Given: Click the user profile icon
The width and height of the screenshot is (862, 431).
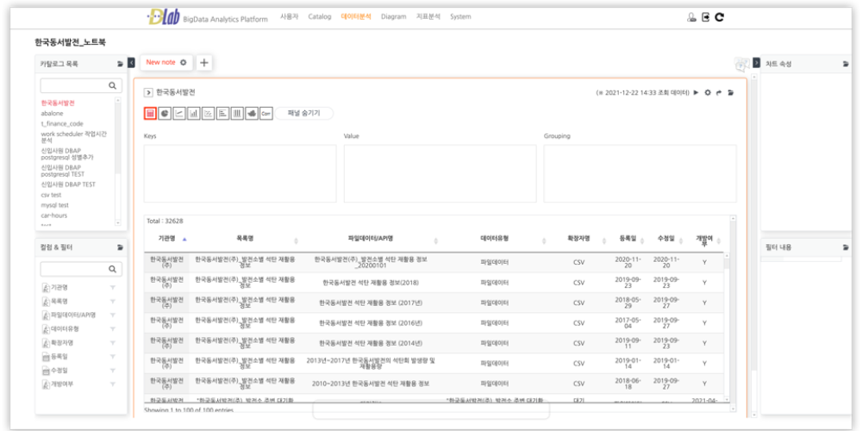Looking at the screenshot, I should pyautogui.click(x=691, y=17).
